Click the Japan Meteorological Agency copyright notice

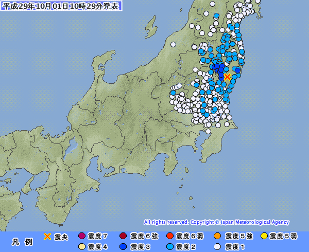tap(216, 222)
